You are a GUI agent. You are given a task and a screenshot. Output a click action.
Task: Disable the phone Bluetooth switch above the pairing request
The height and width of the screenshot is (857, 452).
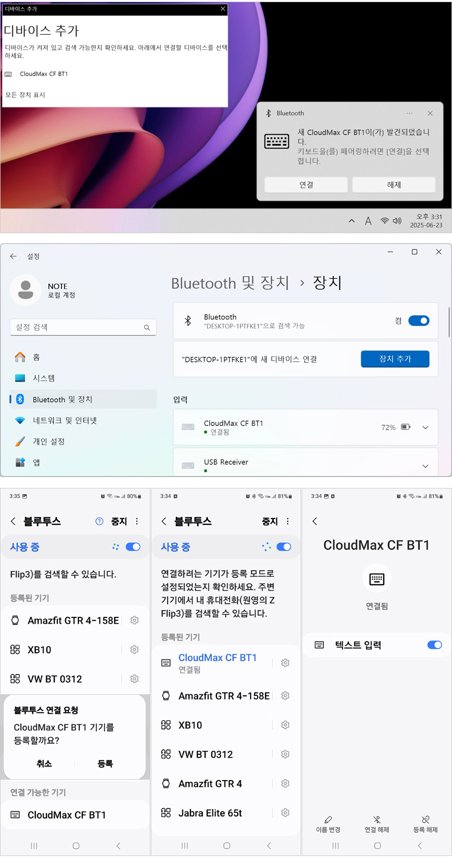pyautogui.click(x=133, y=547)
